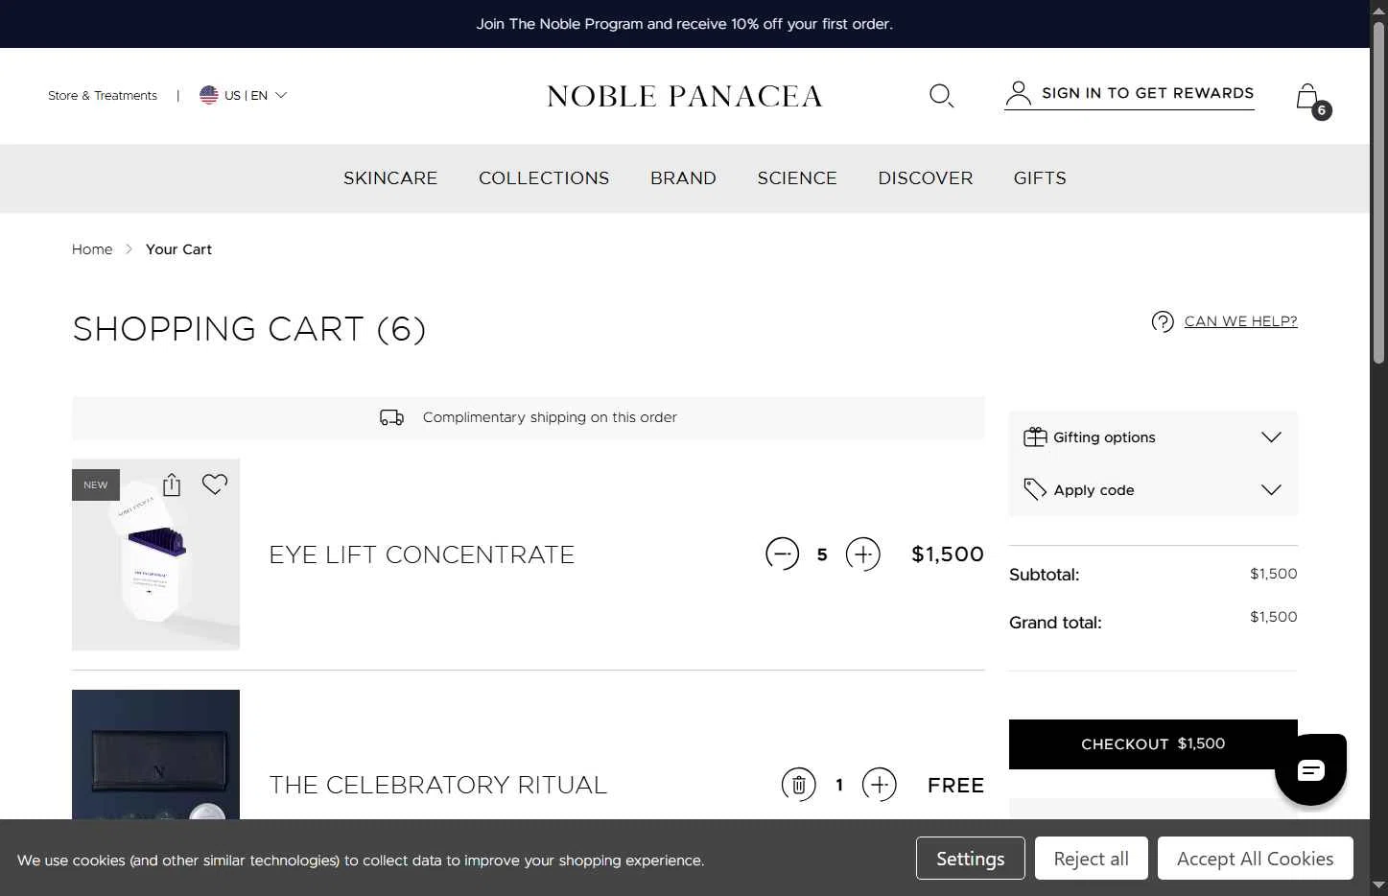This screenshot has height=896, width=1388.
Task: Click the FREE price label
Action: tap(955, 786)
